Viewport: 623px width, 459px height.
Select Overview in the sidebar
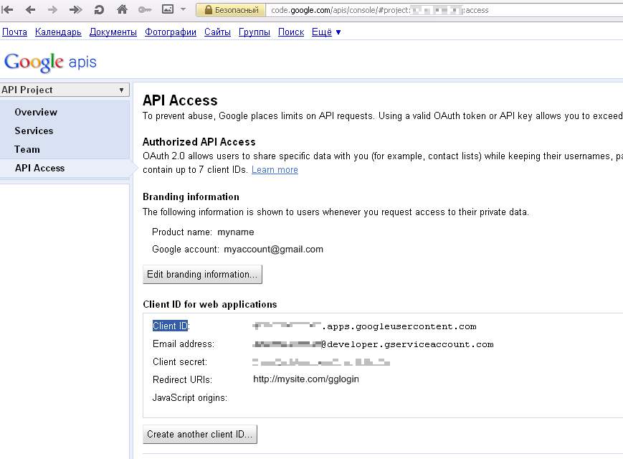(x=36, y=112)
